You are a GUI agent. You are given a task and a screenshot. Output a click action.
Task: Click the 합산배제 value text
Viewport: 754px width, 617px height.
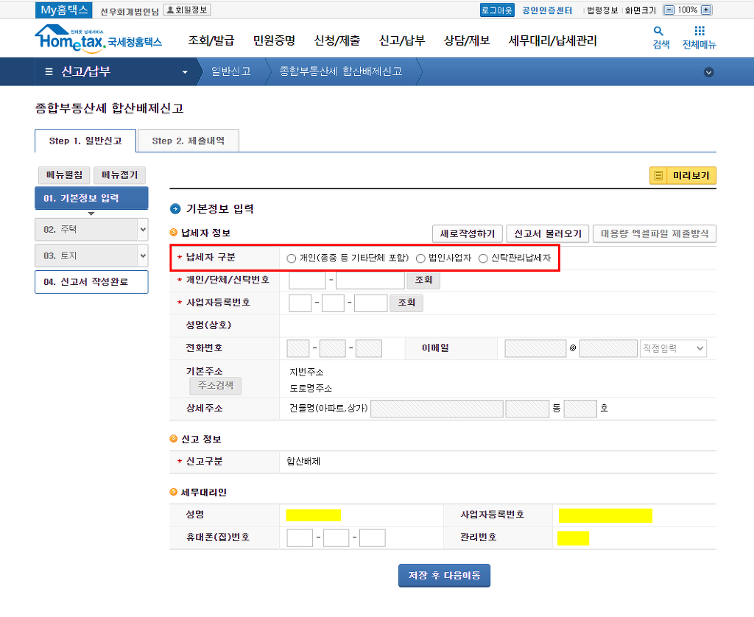click(303, 461)
